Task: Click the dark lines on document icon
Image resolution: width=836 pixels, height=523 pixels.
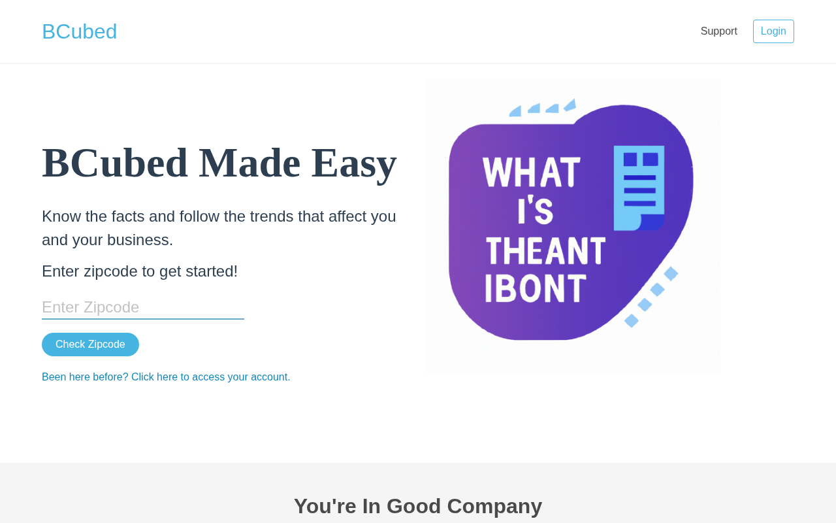Action: pyautogui.click(x=639, y=190)
